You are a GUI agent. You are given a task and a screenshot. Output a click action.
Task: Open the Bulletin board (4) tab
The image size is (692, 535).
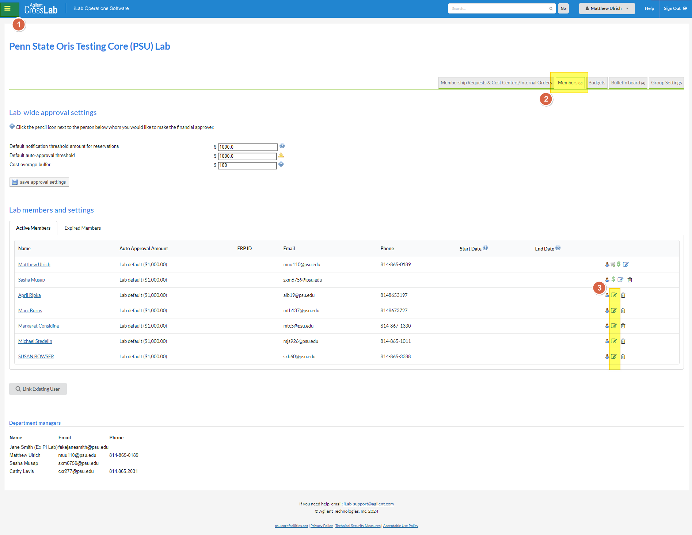(x=628, y=83)
